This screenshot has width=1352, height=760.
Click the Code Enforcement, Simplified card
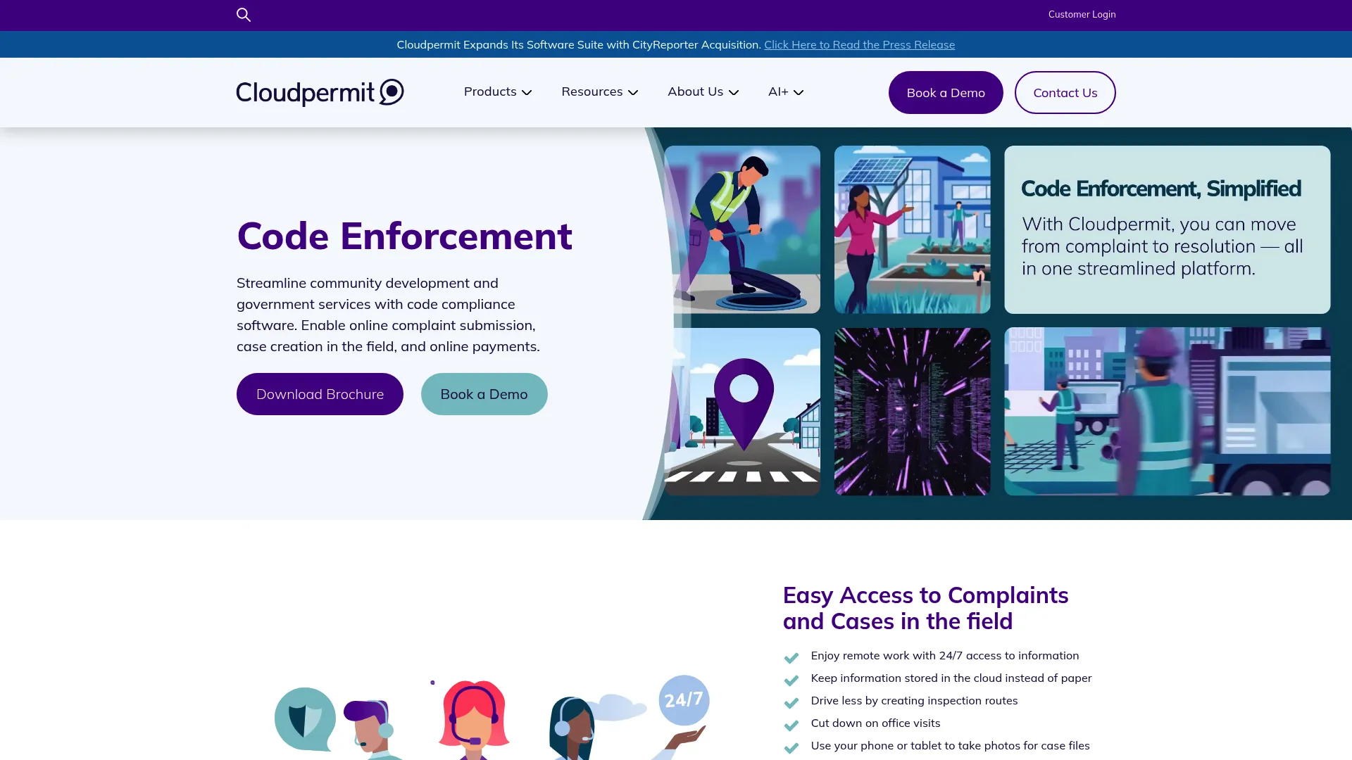[1167, 229]
